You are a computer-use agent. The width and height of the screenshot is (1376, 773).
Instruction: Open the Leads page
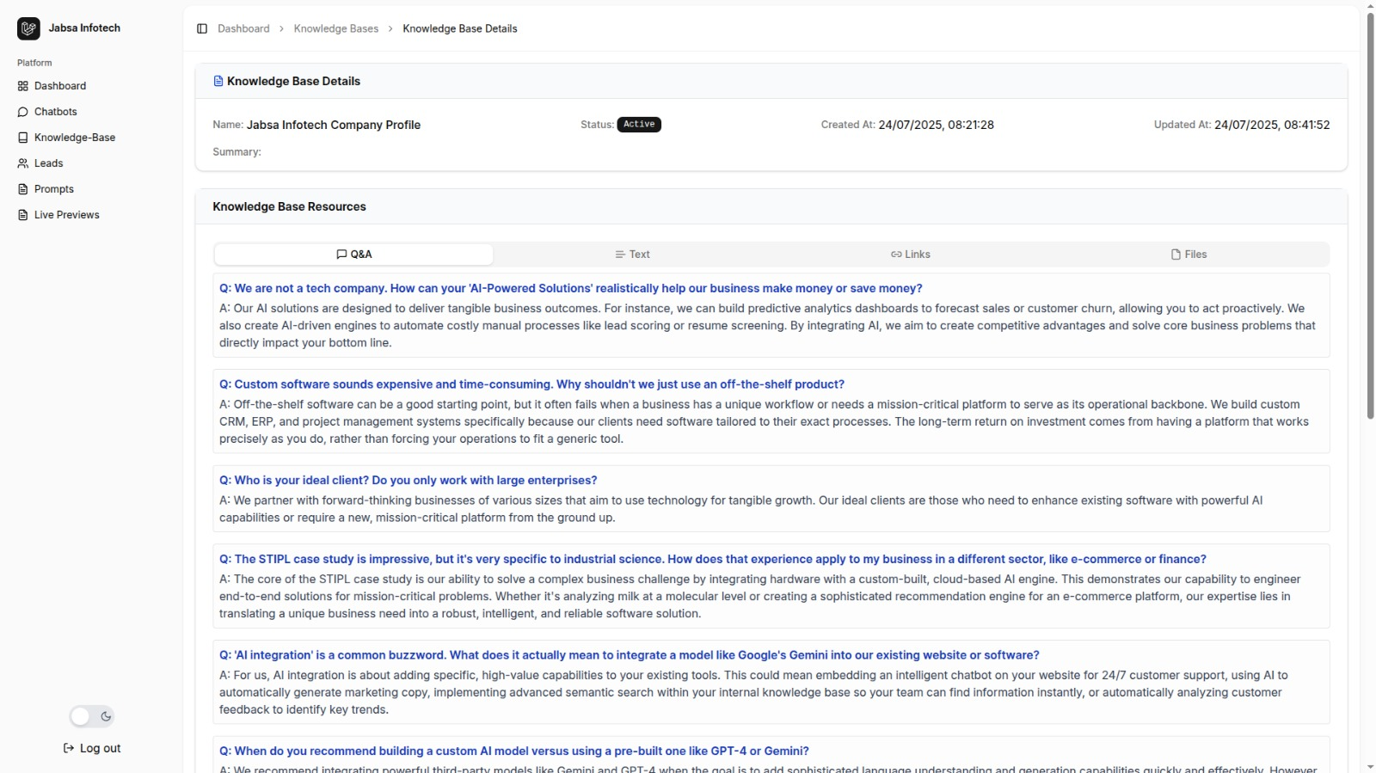click(x=48, y=163)
